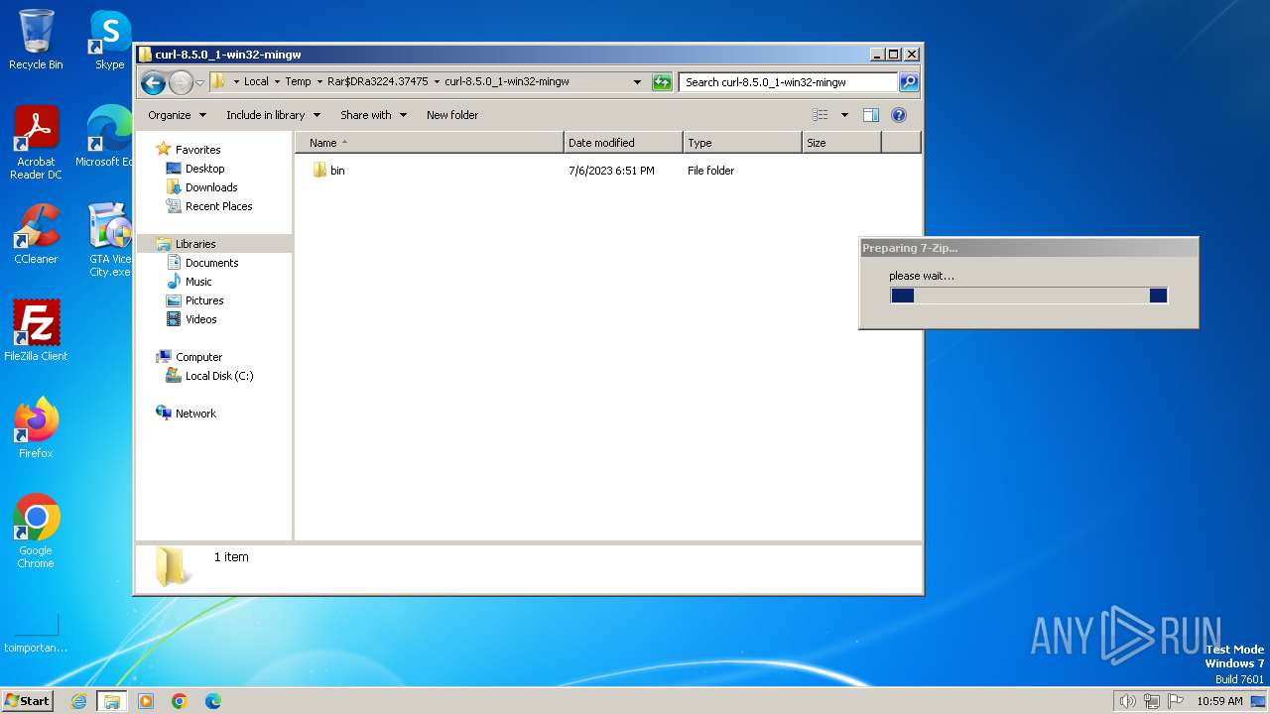Screen dimensions: 1270x714
Task: Open Explorer help question mark icon
Action: [x=899, y=115]
